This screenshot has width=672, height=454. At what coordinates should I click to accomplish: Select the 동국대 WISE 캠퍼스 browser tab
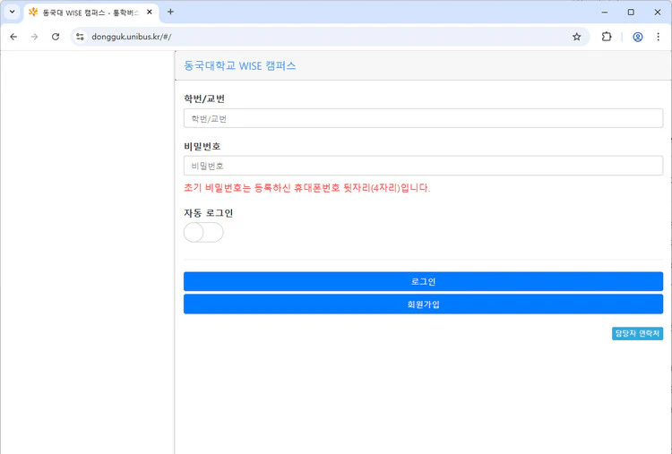pos(85,13)
